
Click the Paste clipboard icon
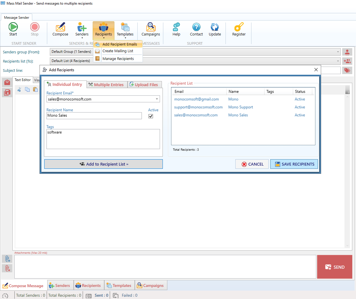tap(35, 89)
